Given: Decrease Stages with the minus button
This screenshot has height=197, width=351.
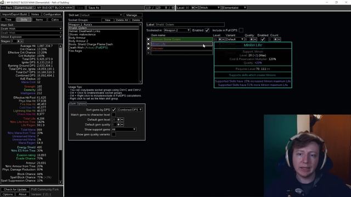Looking at the screenshot, I should point(22,42).
